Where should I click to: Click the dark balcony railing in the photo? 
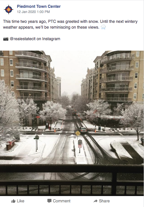[x=72, y=180]
